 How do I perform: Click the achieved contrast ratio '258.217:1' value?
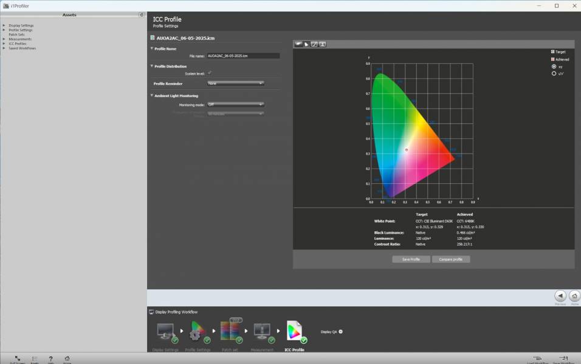point(464,244)
